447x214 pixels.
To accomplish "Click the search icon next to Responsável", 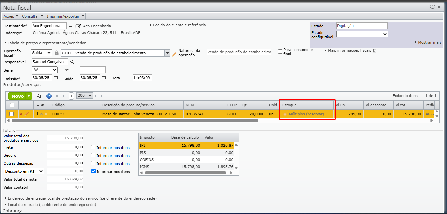I will (72, 62).
